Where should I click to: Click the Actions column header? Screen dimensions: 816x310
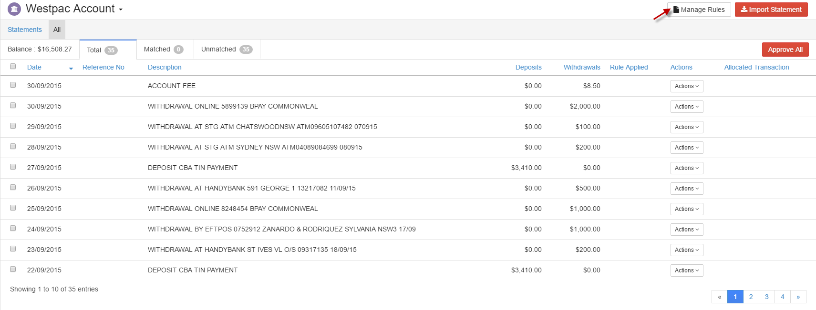pos(682,67)
